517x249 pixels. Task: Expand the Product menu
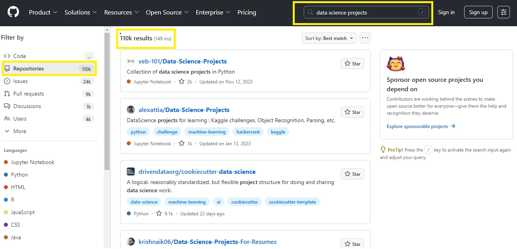[x=43, y=13]
